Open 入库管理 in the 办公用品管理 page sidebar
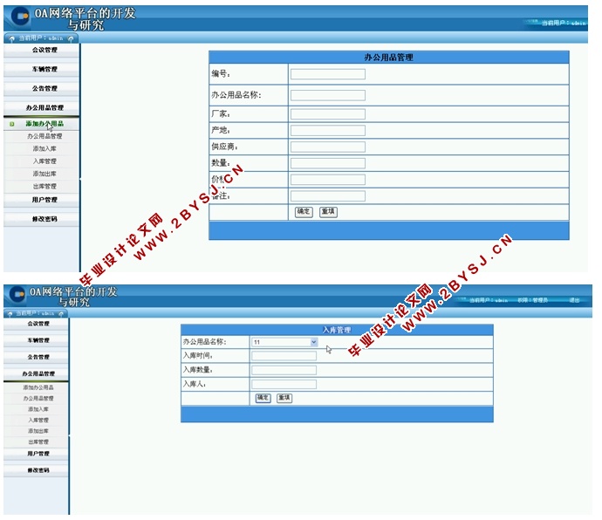602x520 pixels. pos(44,161)
